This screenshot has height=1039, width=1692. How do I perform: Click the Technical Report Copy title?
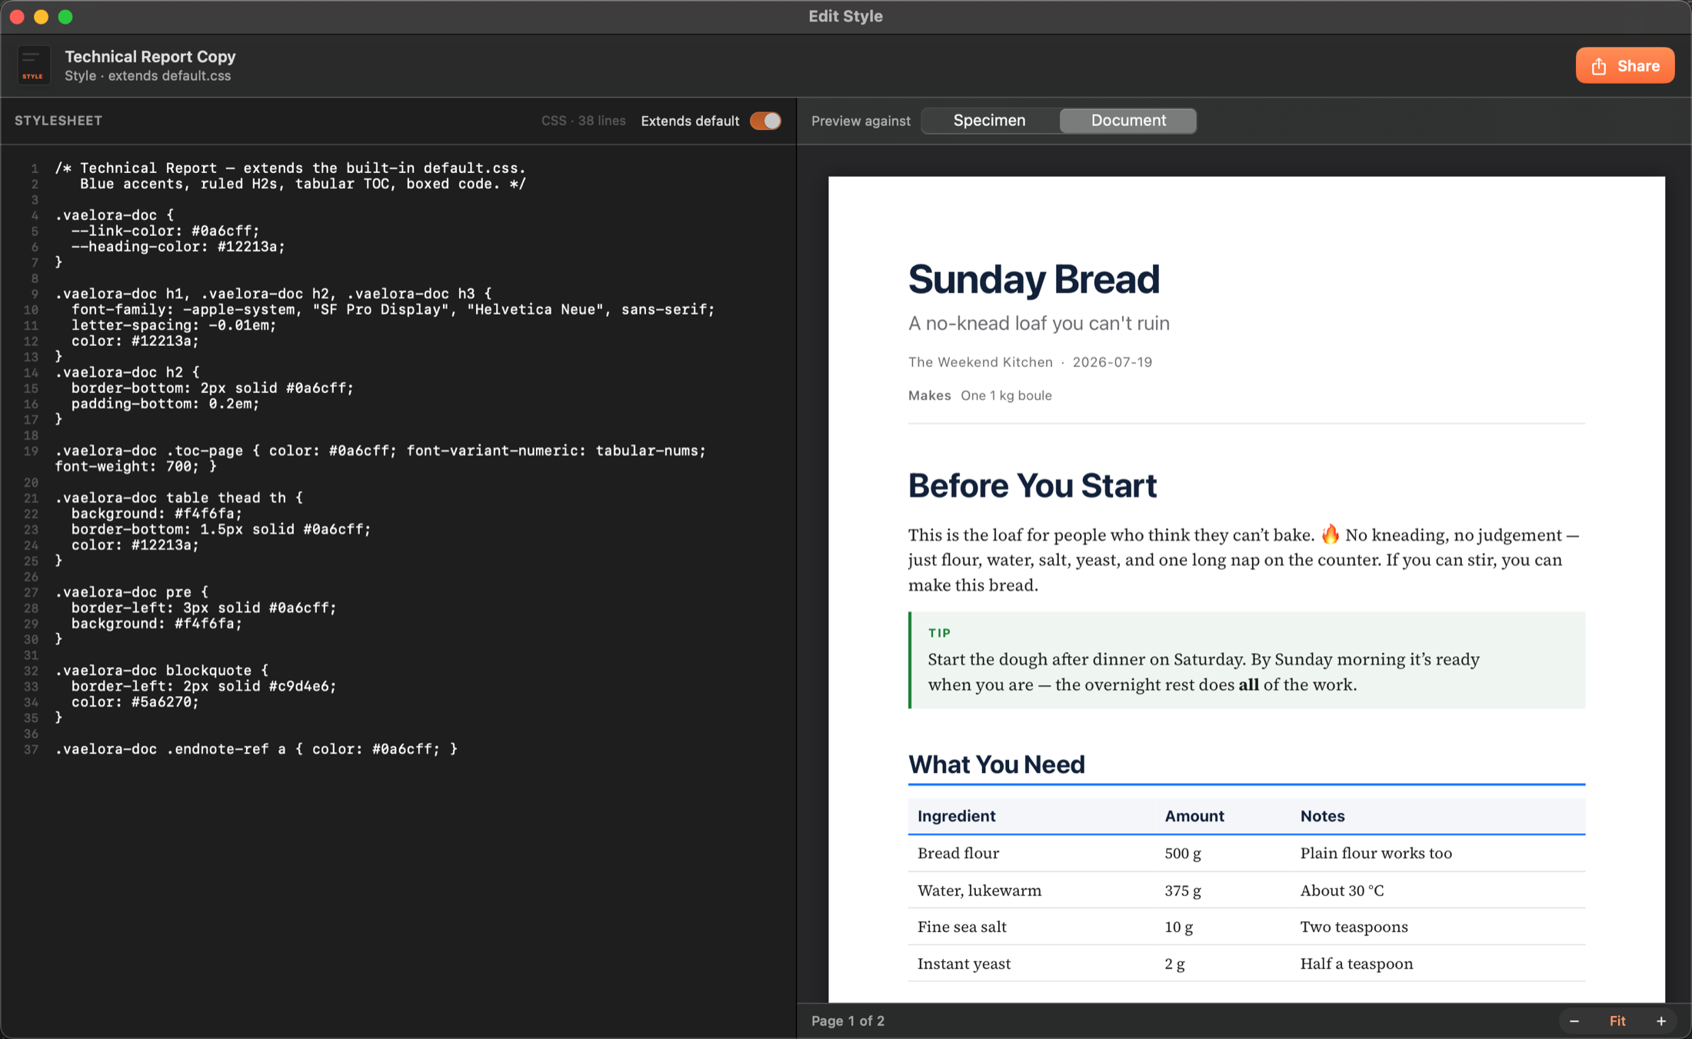(150, 56)
